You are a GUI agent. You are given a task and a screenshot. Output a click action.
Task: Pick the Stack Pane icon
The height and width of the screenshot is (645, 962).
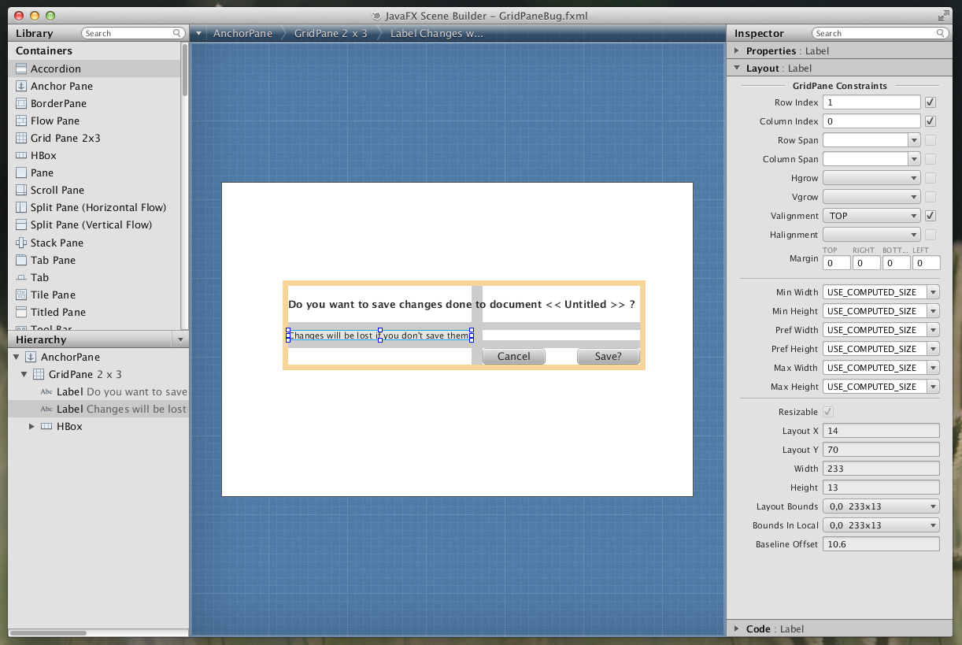[x=21, y=243]
